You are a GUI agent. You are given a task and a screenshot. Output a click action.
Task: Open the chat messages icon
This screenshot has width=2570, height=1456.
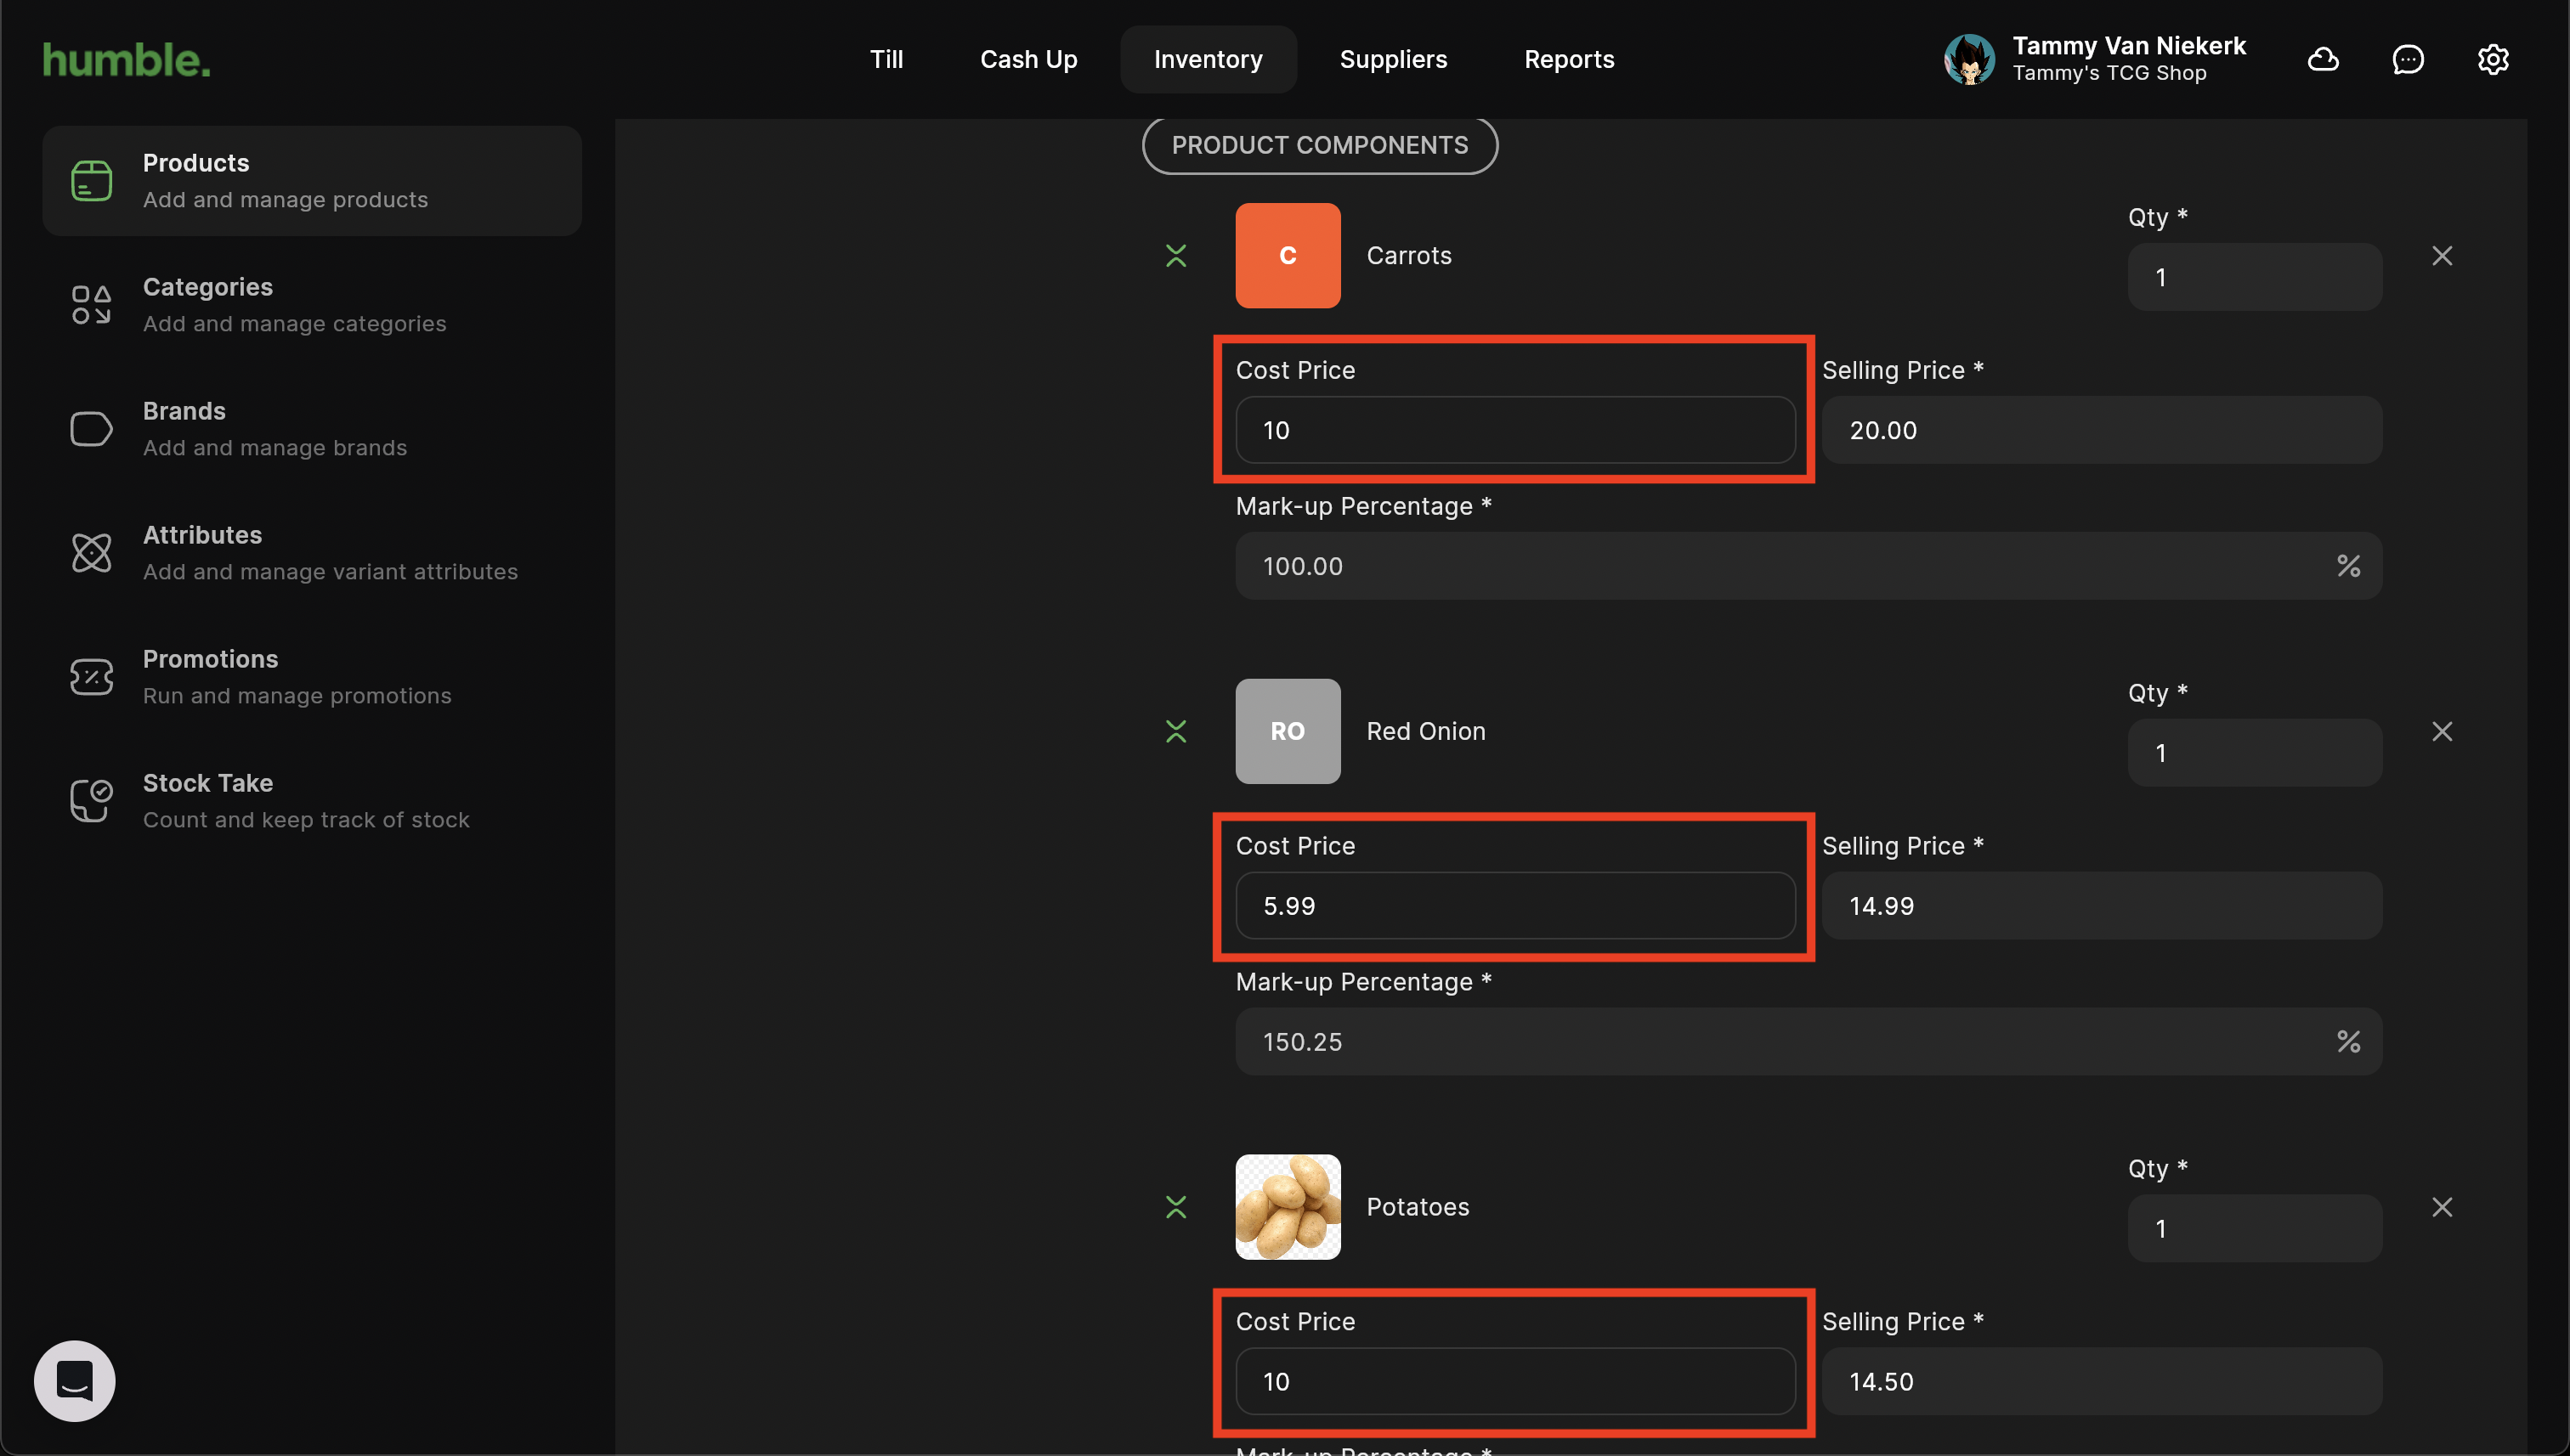click(x=2408, y=60)
